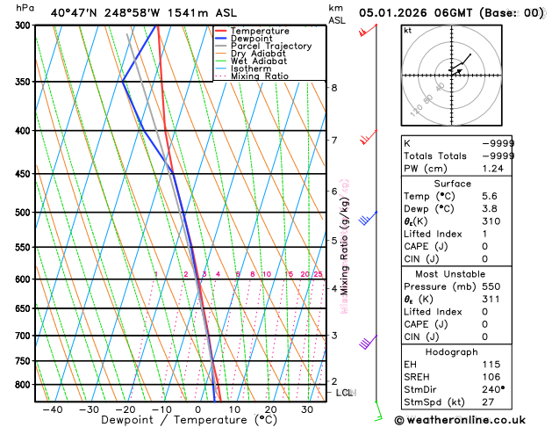
Task: Click the 500 hPa pressure label
Action: point(25,213)
